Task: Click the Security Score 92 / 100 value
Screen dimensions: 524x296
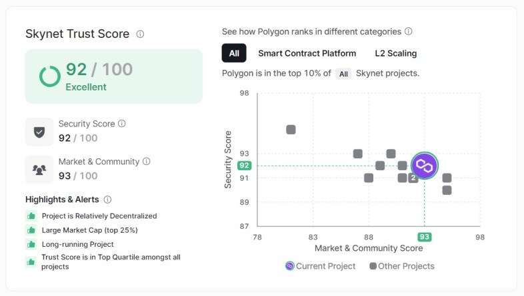Action: [x=78, y=138]
